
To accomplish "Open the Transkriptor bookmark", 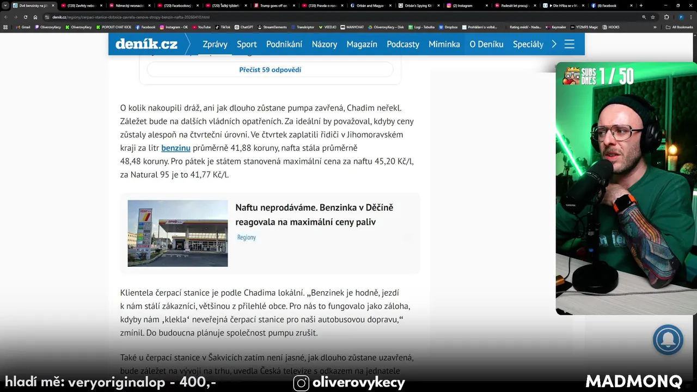I will tap(302, 27).
